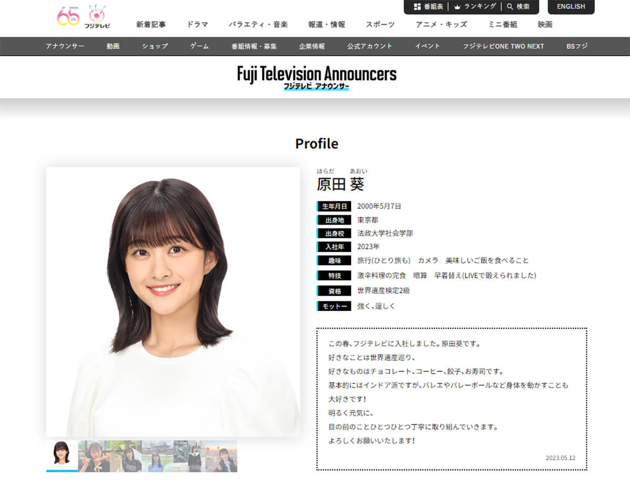630x482 pixels.
Task: Click the birthdate 2000年5月7日
Action: tap(379, 206)
